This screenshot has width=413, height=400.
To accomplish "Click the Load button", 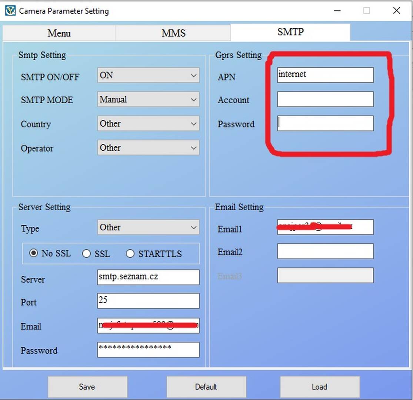I will tap(319, 387).
